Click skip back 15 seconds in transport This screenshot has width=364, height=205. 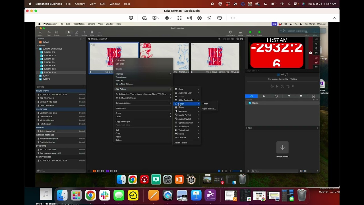pyautogui.click(x=272, y=86)
